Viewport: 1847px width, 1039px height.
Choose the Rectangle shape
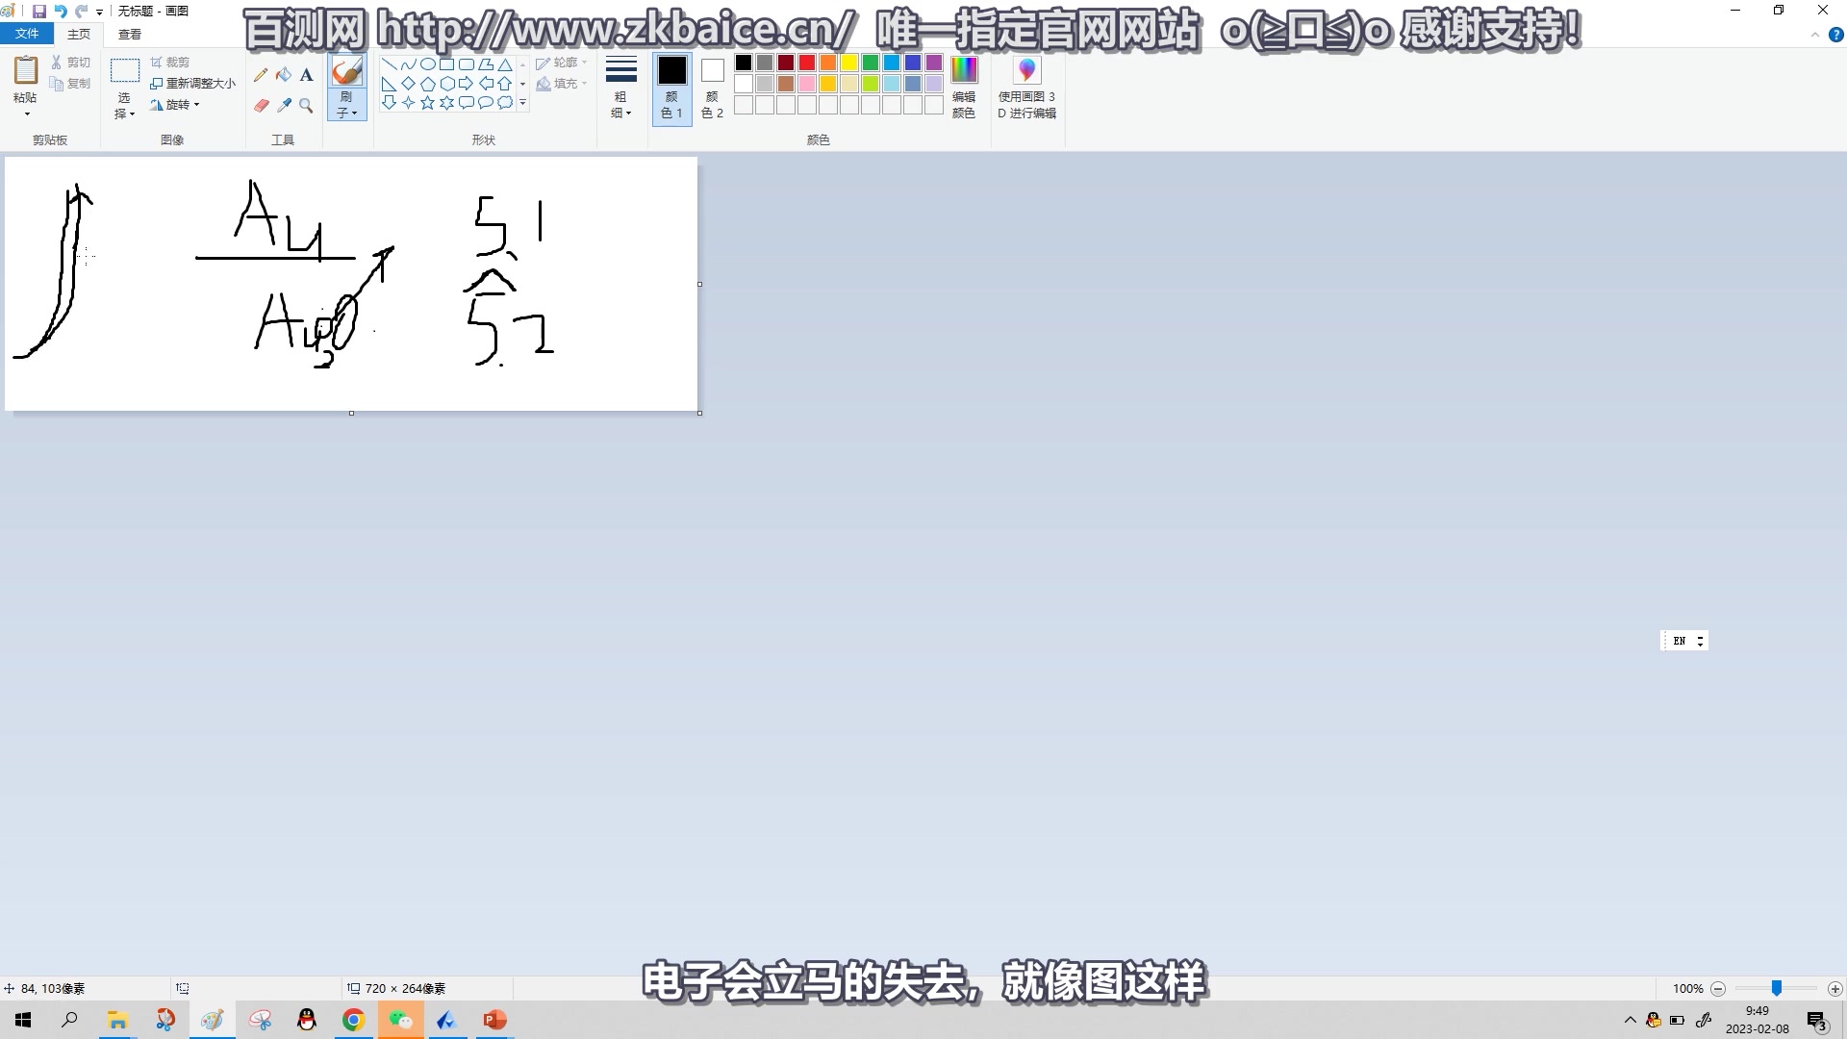(x=446, y=64)
